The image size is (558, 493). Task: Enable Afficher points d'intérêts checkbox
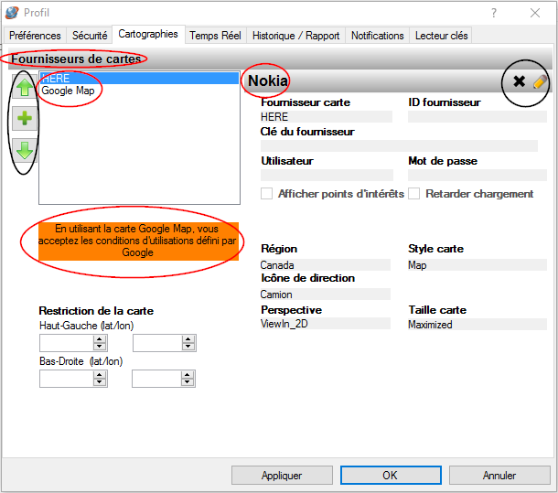(267, 194)
